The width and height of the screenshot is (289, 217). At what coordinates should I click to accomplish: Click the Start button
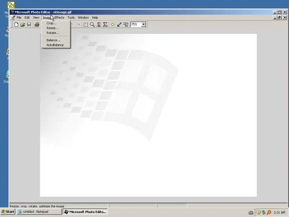[8, 212]
